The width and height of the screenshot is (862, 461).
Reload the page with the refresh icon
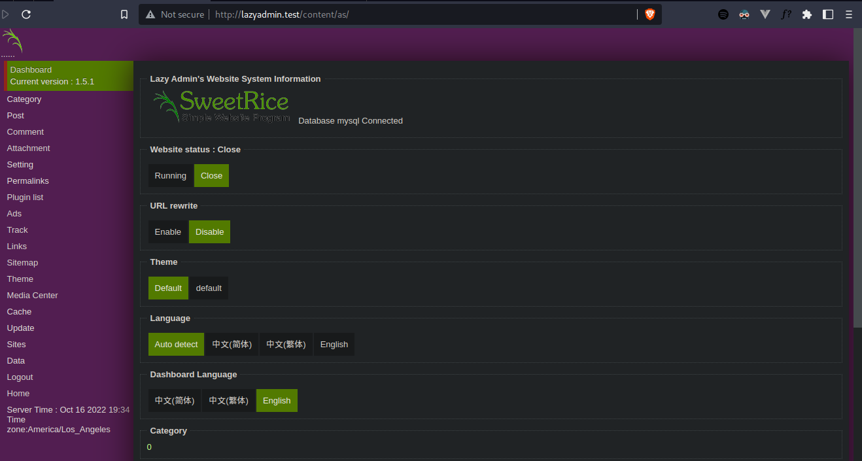pos(26,14)
